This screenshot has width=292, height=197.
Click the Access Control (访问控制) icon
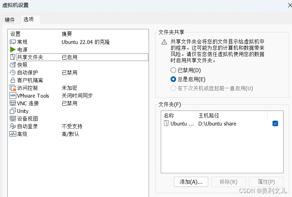click(x=13, y=88)
